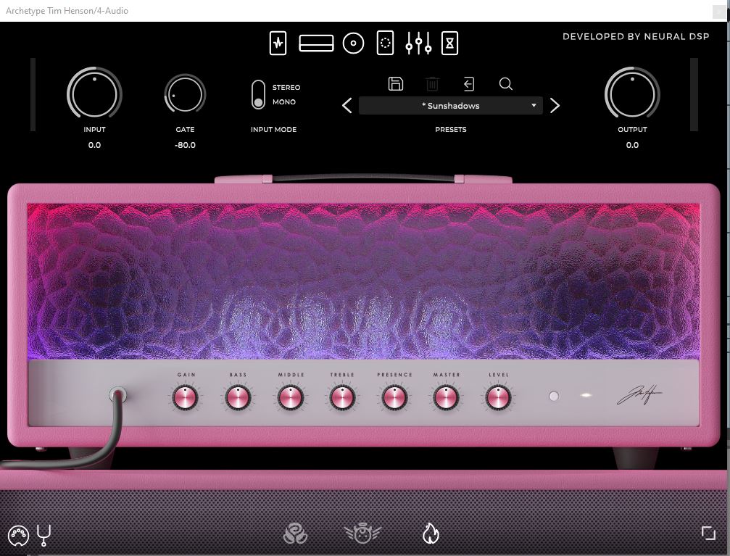Image resolution: width=730 pixels, height=556 pixels.
Task: Open the pitch/transpose effect section icon
Action: pos(278,43)
